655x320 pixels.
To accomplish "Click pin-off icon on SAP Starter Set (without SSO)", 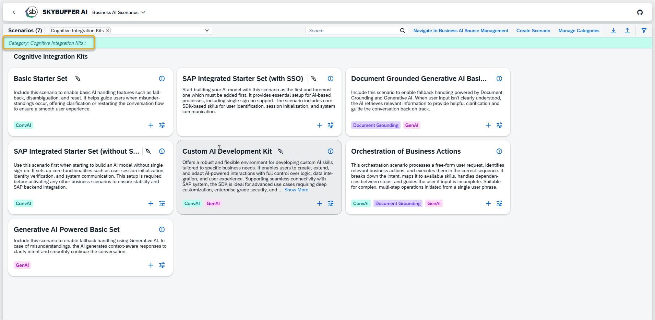I will pyautogui.click(x=148, y=151).
